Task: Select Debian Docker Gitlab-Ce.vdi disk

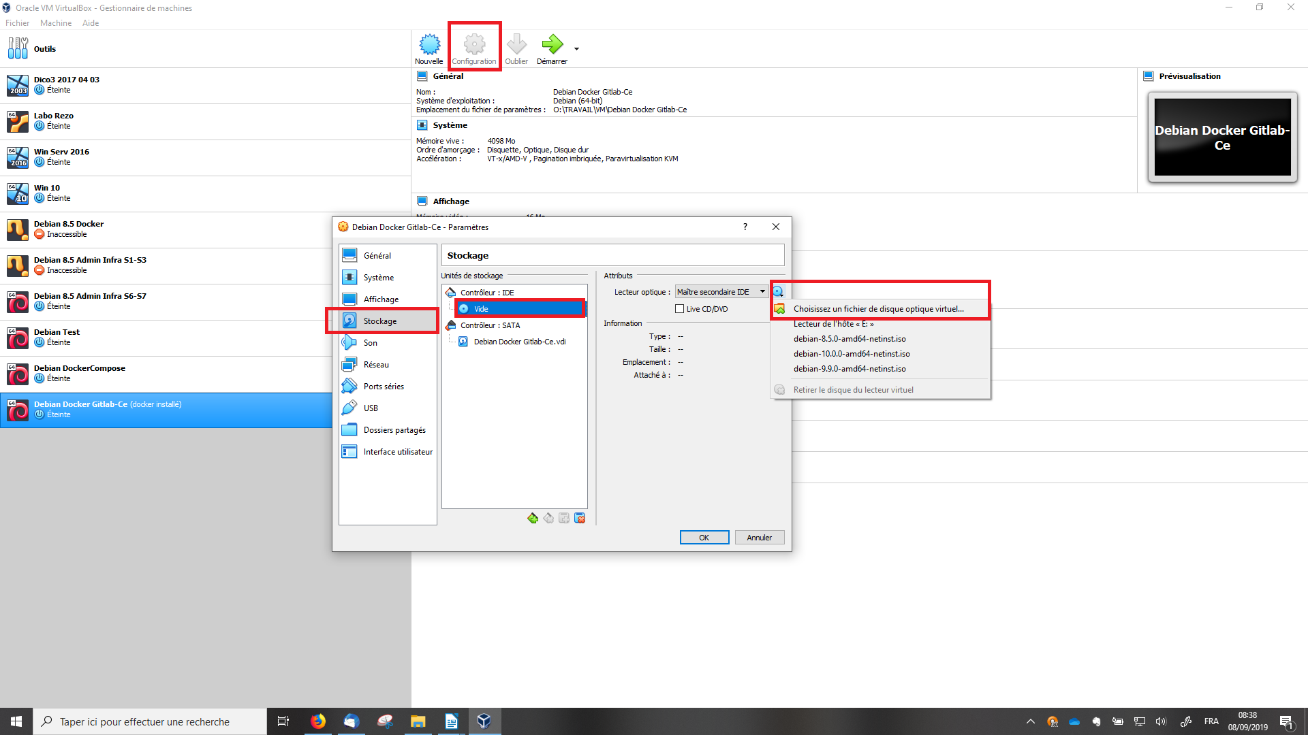Action: coord(520,342)
